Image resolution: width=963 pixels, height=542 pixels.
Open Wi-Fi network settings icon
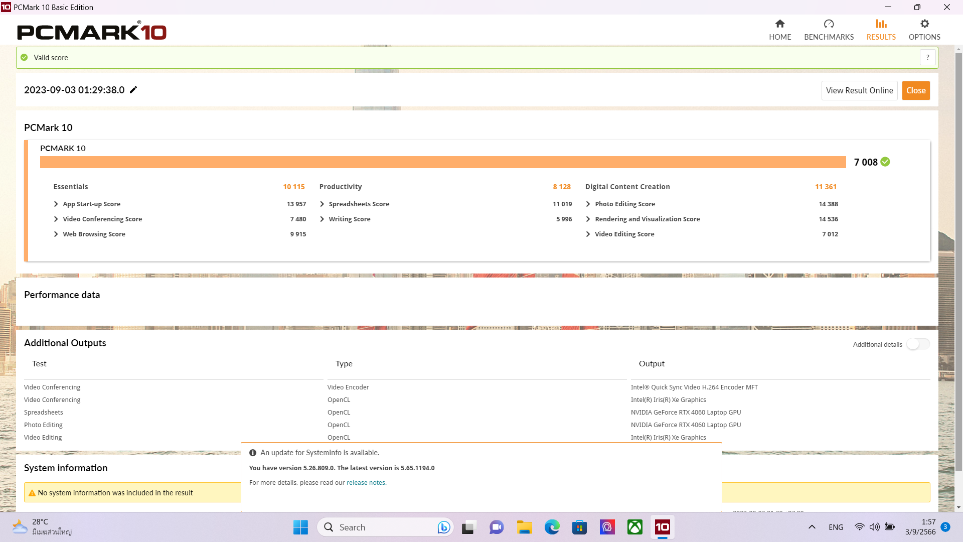pos(859,527)
